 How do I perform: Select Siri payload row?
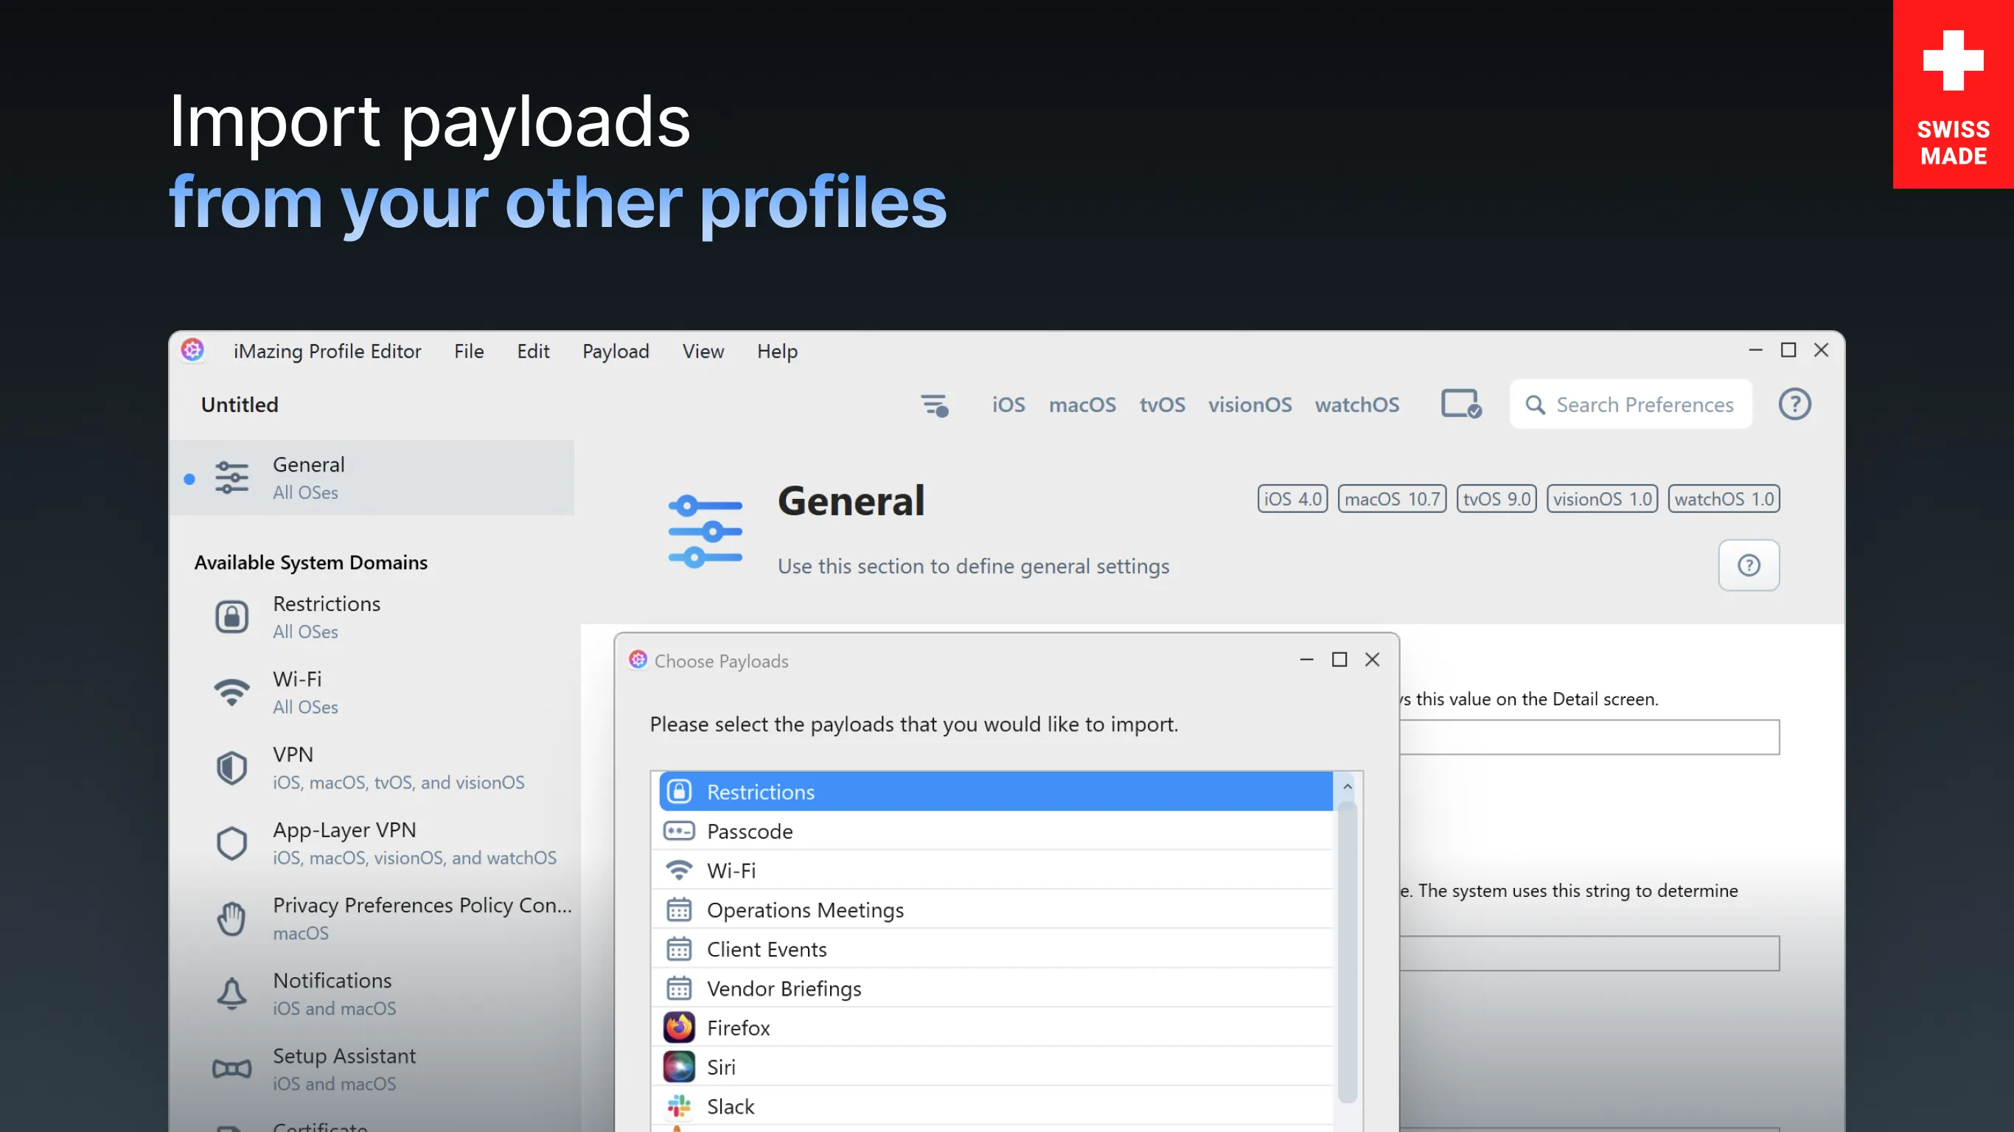tap(992, 1066)
